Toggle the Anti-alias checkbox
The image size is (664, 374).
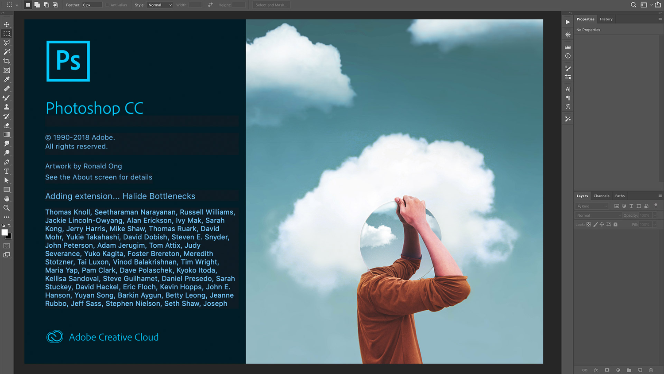(107, 5)
